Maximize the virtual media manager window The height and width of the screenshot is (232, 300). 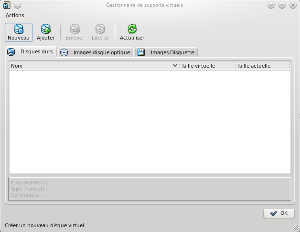[x=282, y=5]
